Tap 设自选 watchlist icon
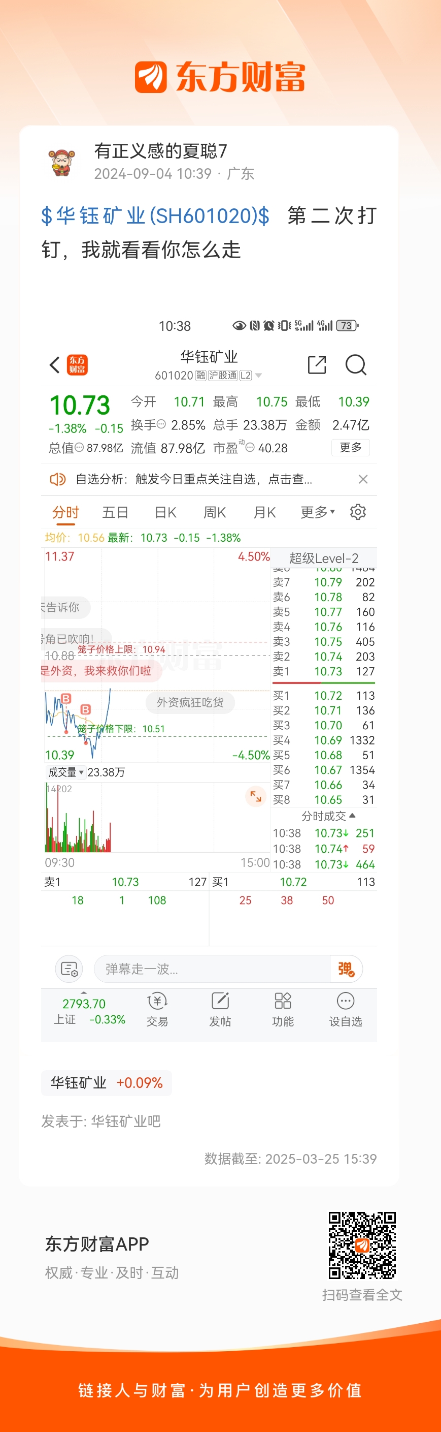 tap(346, 1010)
